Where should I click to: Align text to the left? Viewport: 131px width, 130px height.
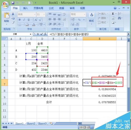(50, 19)
